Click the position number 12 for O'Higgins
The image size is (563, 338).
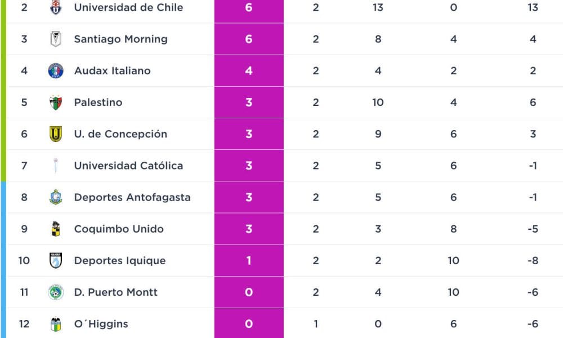click(24, 323)
